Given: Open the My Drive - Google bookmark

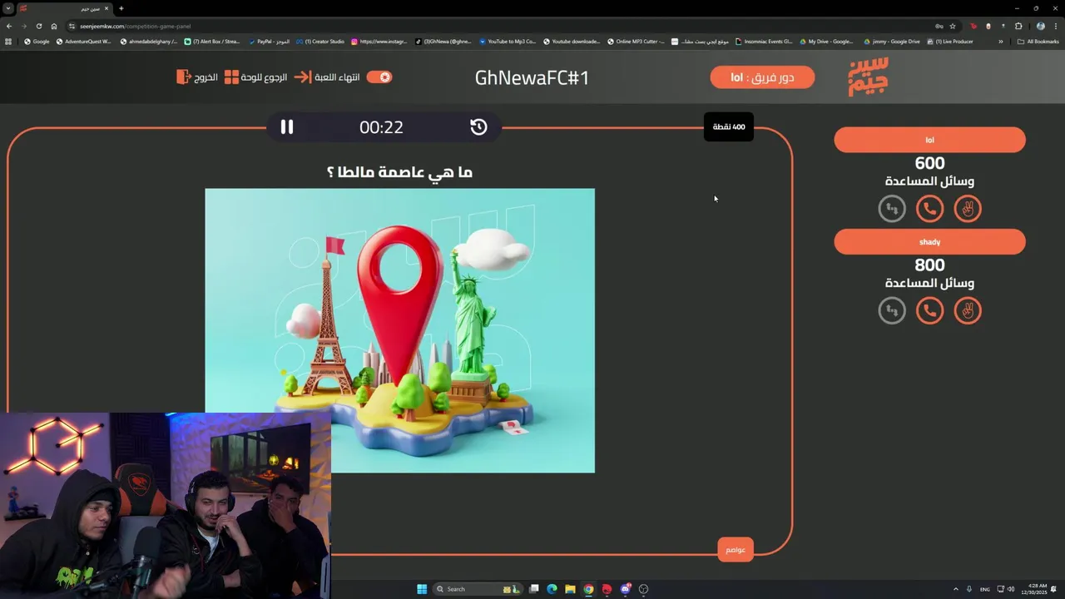Looking at the screenshot, I should tap(827, 42).
